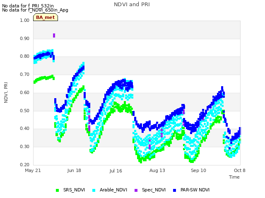Click the 0.60 y-axis tick label
The height and width of the screenshot is (198, 265).
click(x=25, y=92)
